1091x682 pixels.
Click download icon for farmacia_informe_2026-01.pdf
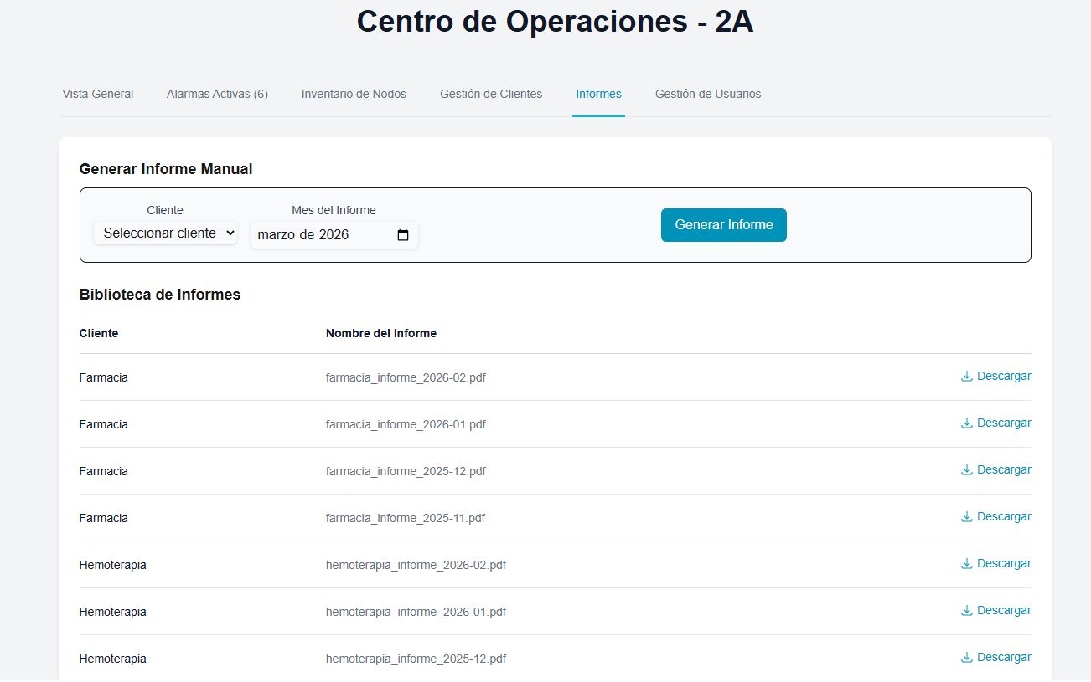coord(966,423)
